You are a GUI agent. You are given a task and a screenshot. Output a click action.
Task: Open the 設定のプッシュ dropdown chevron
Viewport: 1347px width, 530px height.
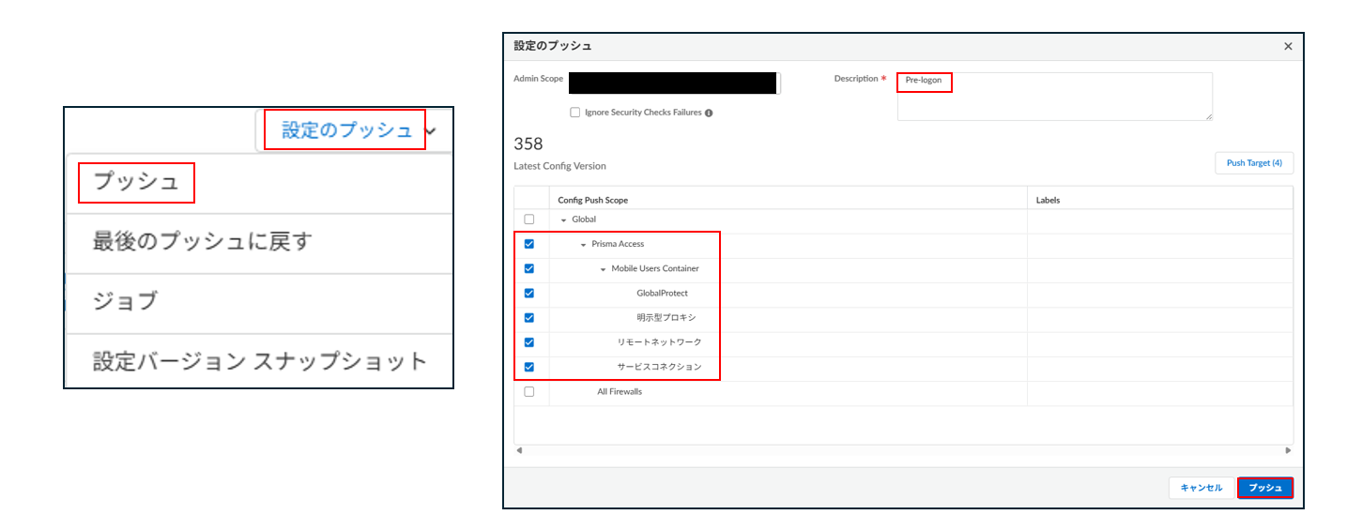tap(431, 131)
